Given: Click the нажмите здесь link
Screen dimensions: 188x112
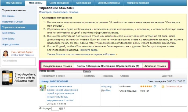Looking at the screenshot, I should click(x=89, y=50).
